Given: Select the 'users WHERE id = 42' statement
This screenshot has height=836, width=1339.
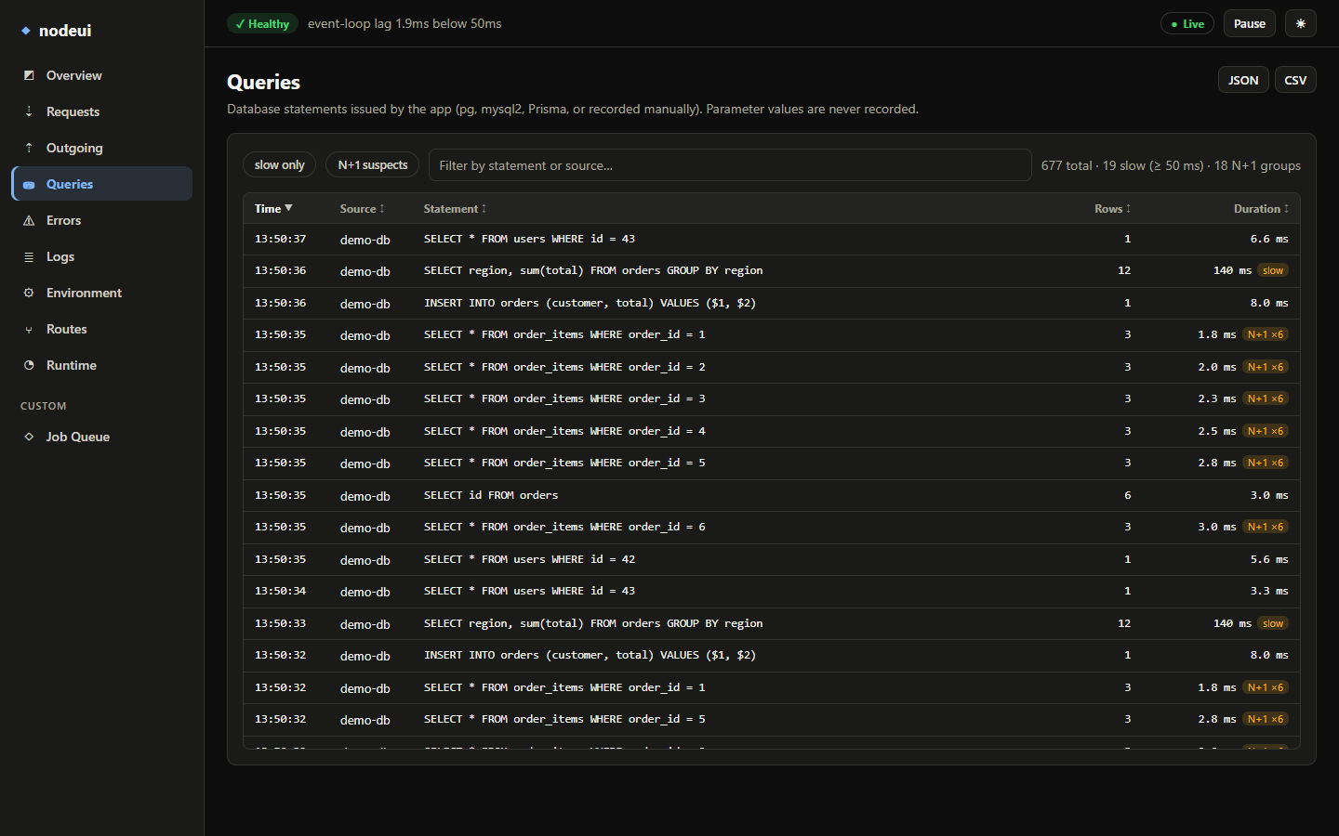Looking at the screenshot, I should [529, 559].
